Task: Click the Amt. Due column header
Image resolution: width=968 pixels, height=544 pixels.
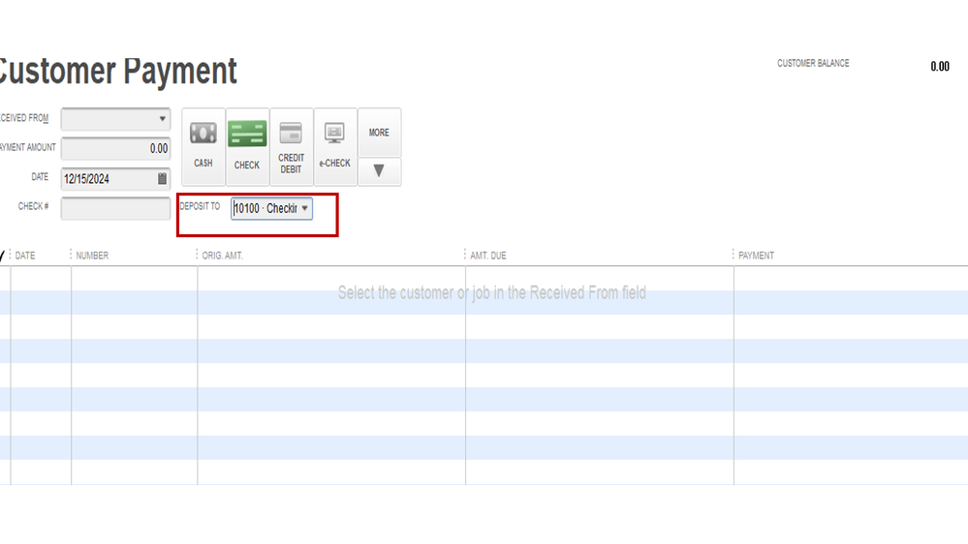Action: (488, 256)
